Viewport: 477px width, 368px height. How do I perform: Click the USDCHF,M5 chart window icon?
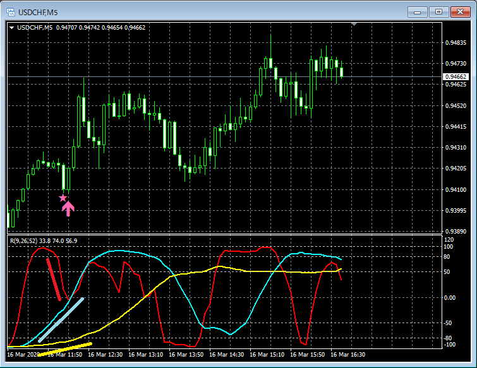(x=11, y=12)
